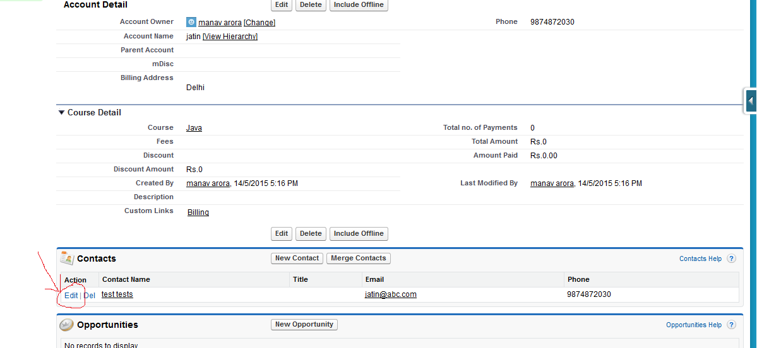The height and width of the screenshot is (348, 757).
Task: Open the test tests contact name
Action: pyautogui.click(x=117, y=294)
